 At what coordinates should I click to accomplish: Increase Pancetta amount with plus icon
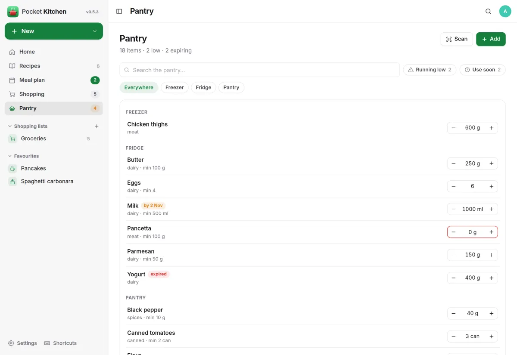coord(491,232)
